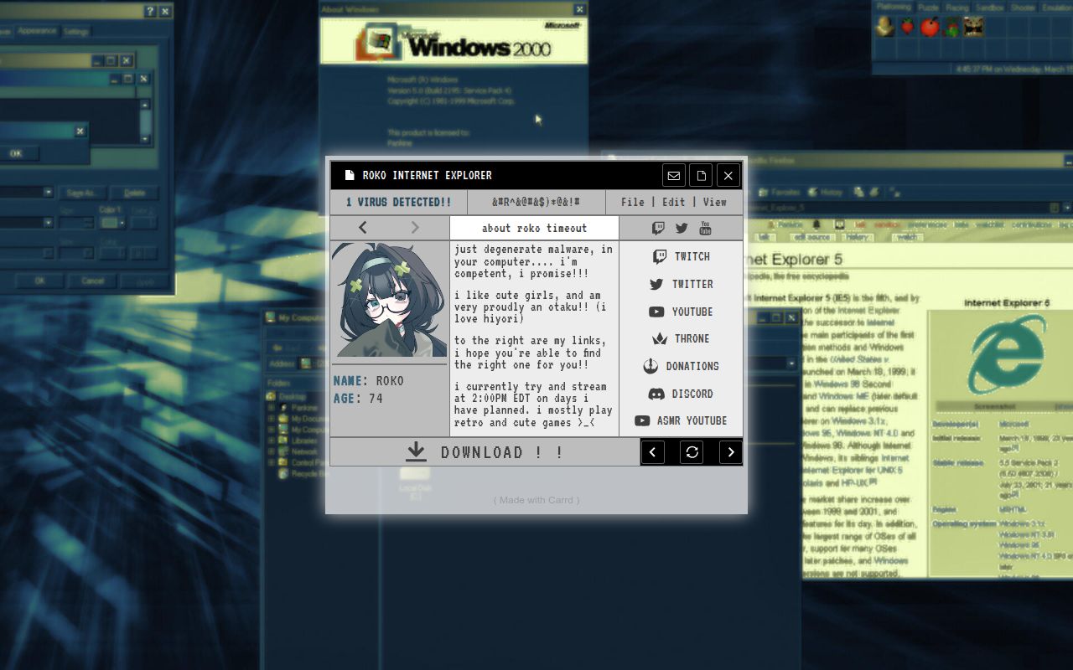Open the 'Made with Carrd' link
Viewport: 1073px width, 670px height.
536,500
